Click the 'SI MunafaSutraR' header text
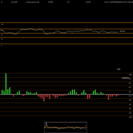 coord(33,2)
